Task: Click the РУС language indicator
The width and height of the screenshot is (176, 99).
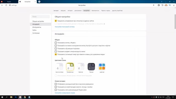Action: click(x=163, y=97)
